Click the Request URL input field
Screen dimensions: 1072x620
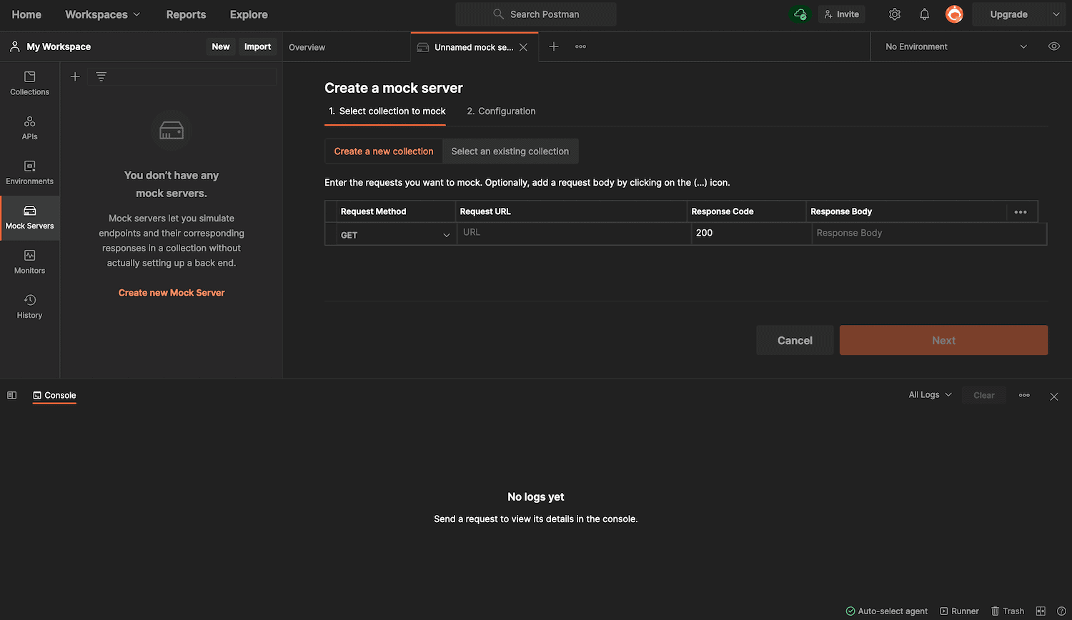click(x=572, y=234)
